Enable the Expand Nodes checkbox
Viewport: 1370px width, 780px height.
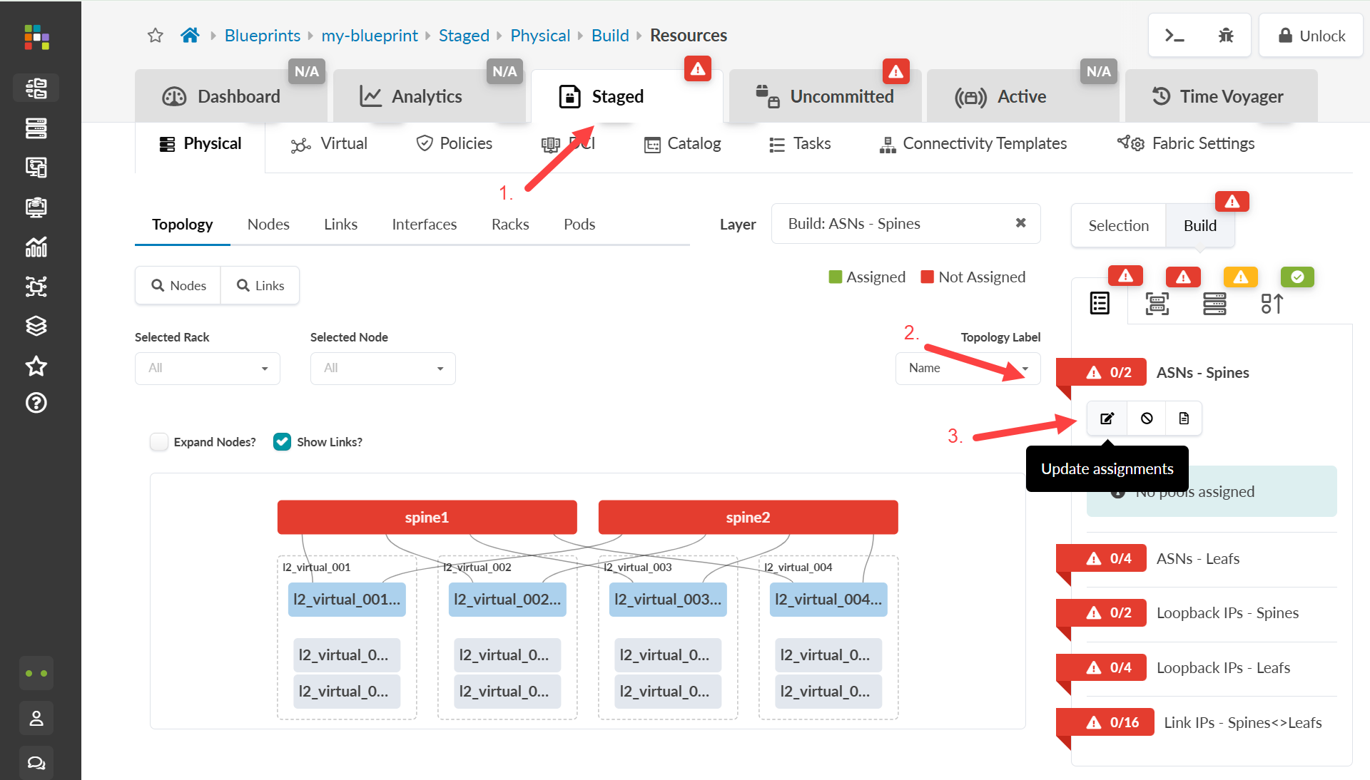click(x=159, y=442)
